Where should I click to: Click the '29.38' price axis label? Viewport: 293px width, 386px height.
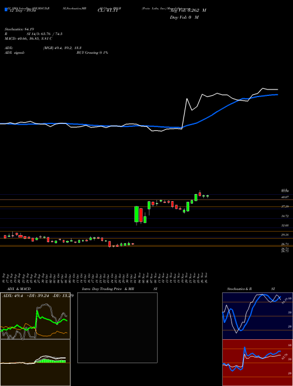point(285,235)
